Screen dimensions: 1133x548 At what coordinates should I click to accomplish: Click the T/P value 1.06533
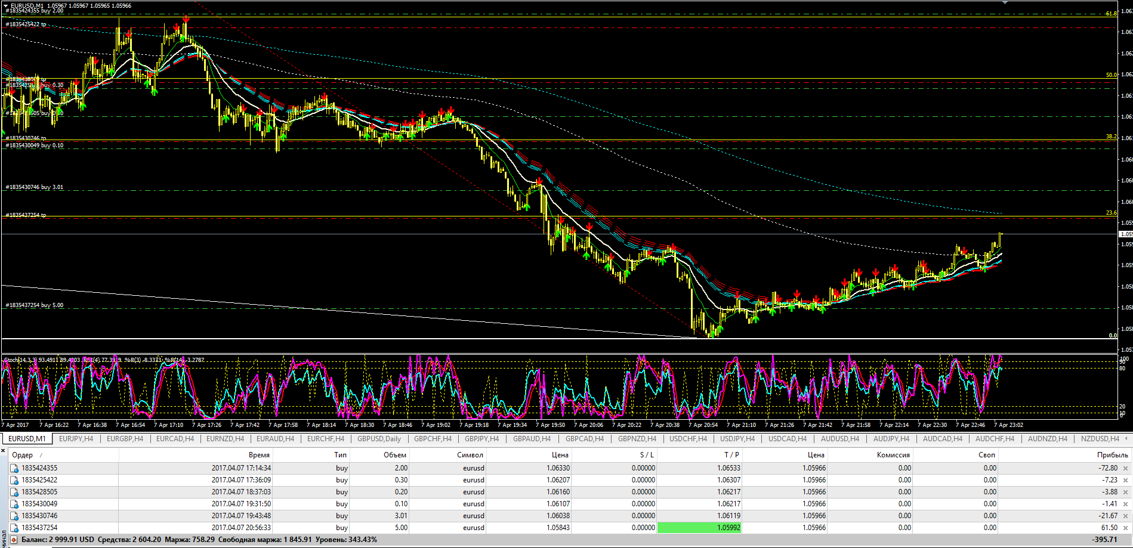point(728,468)
